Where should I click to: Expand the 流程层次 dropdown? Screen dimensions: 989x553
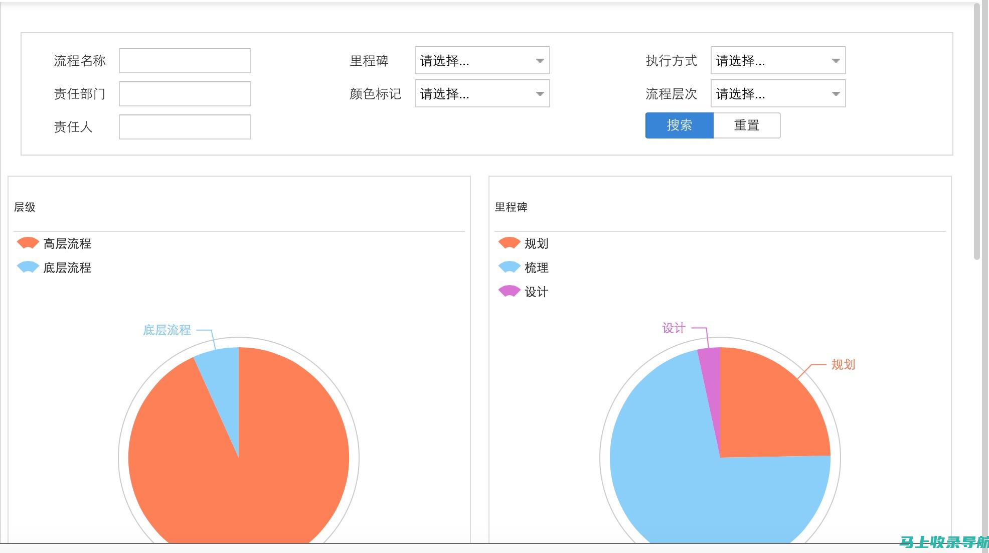pos(778,93)
